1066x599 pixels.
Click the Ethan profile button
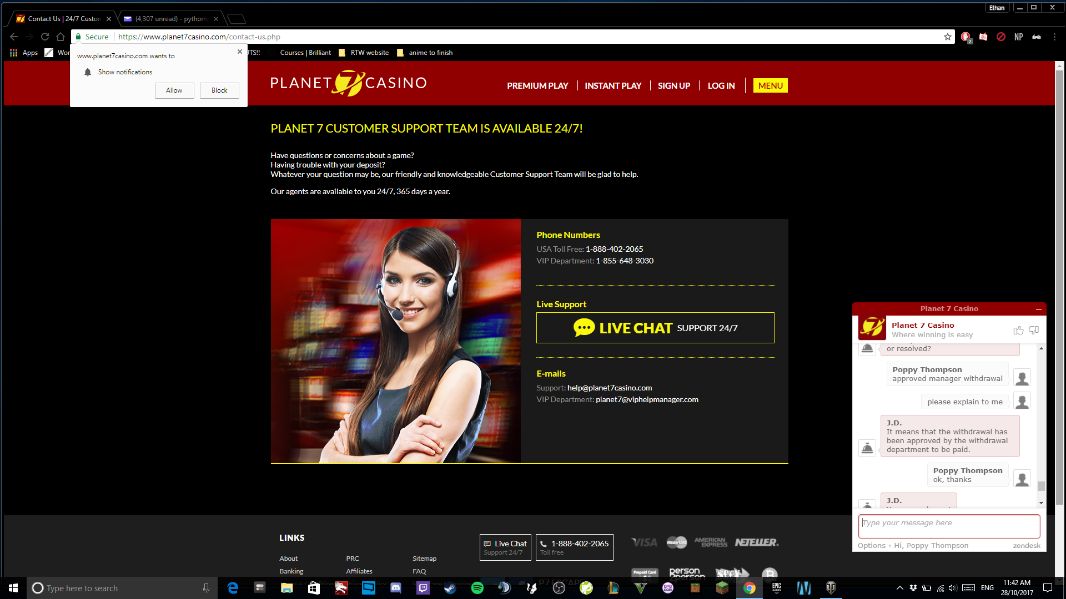(997, 8)
